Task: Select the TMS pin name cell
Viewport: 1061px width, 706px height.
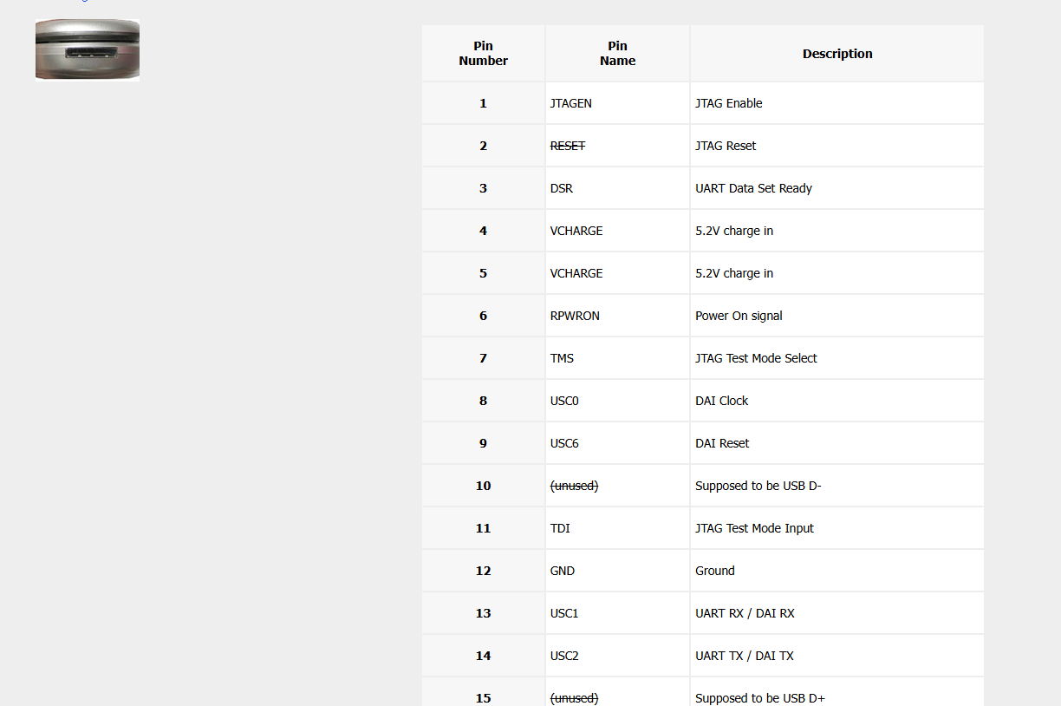Action: click(x=562, y=358)
